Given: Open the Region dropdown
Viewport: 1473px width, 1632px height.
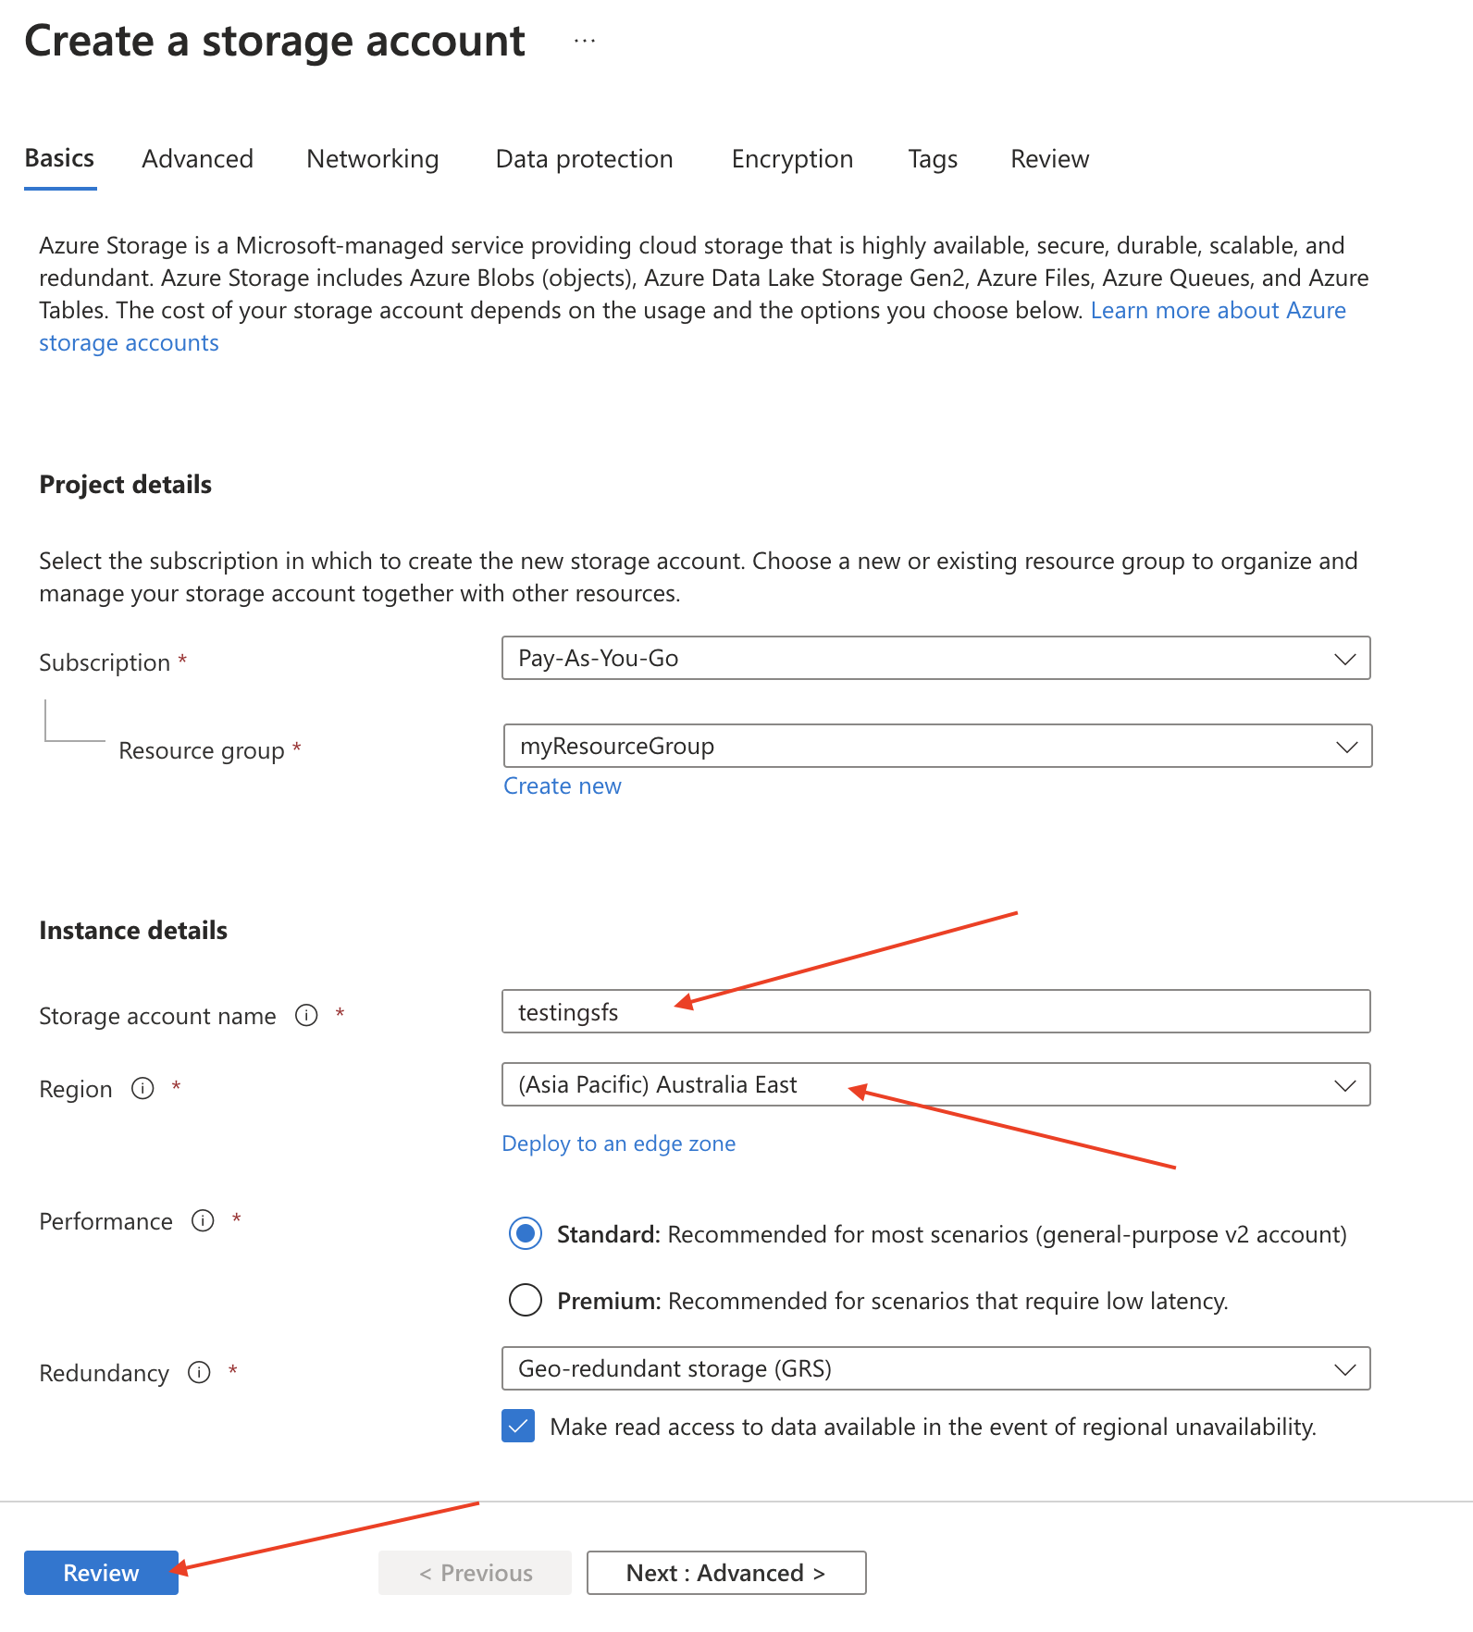Looking at the screenshot, I should click(935, 1084).
